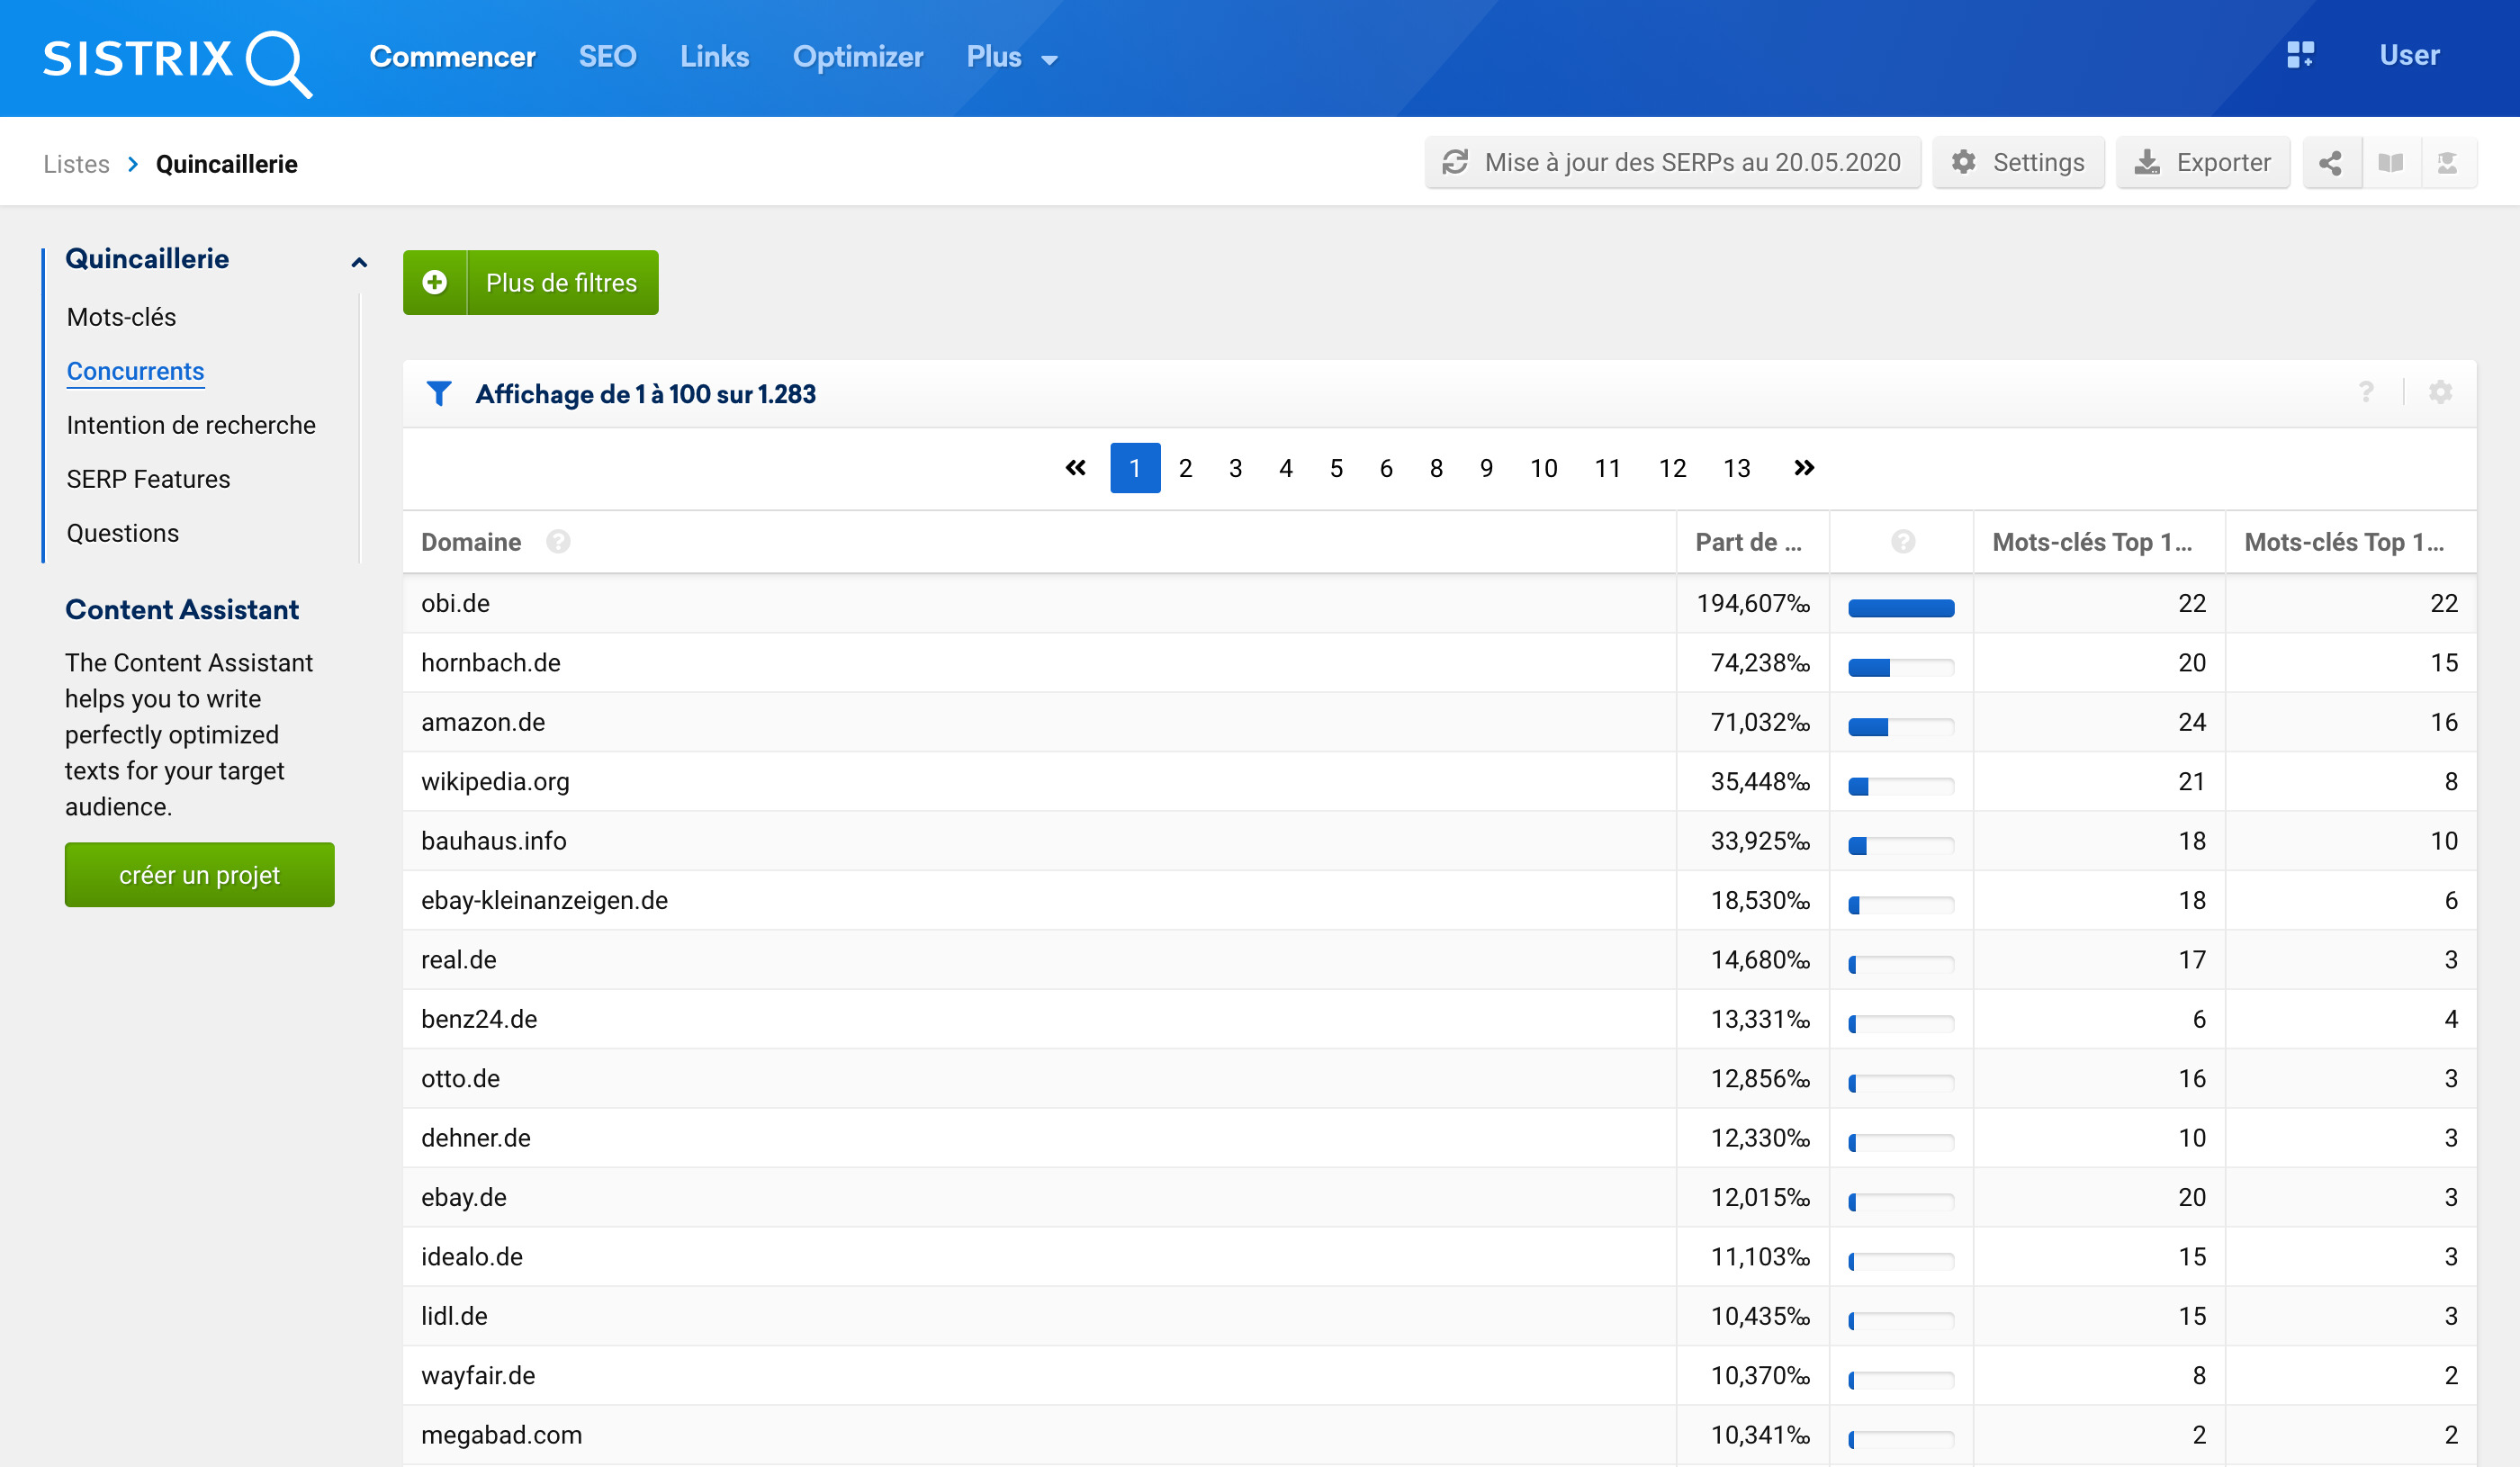Image resolution: width=2520 pixels, height=1467 pixels.
Task: Click the Exporter button
Action: pyautogui.click(x=2203, y=163)
